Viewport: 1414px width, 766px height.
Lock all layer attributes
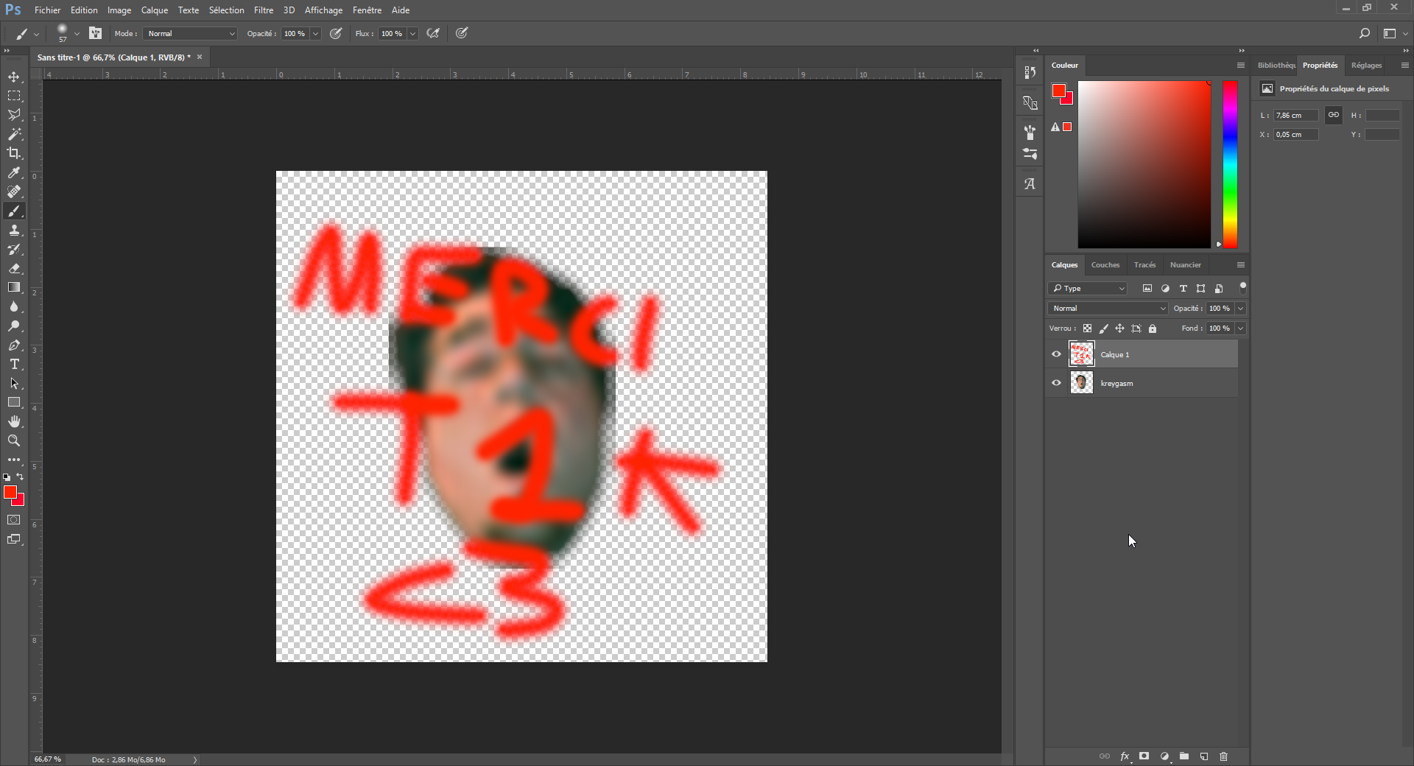1153,328
